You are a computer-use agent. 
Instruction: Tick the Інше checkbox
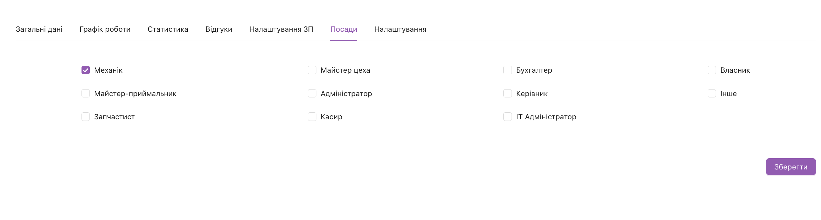pos(712,93)
